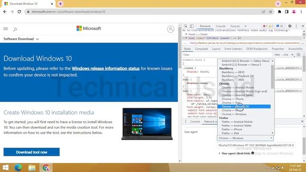Click the user agent string text field
This screenshot has width=306, height=172.
click(x=256, y=145)
